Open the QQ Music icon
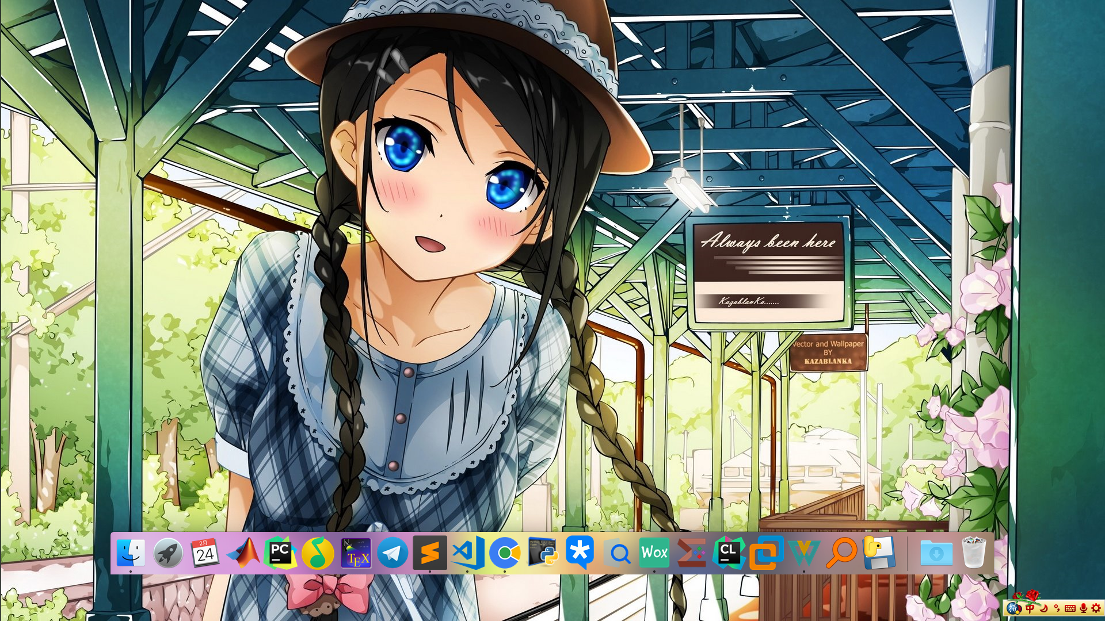This screenshot has height=621, width=1105. pos(318,553)
